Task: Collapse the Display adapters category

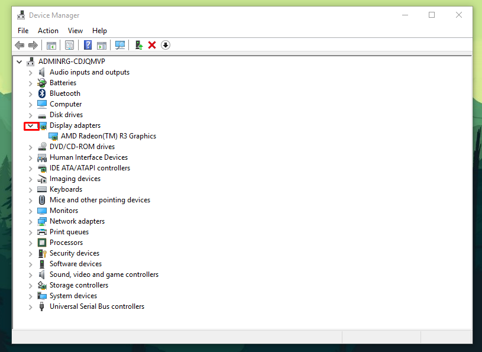Action: pos(30,125)
